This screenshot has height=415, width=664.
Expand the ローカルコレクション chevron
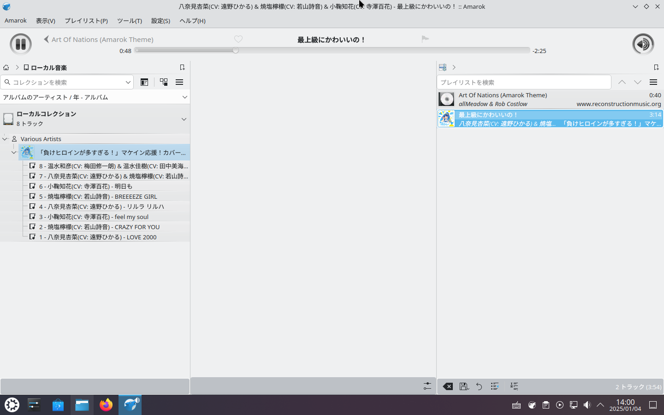184,119
